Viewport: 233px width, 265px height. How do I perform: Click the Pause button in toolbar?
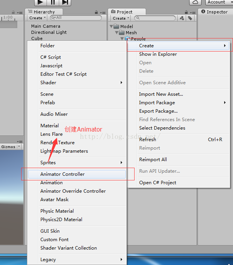[53, 2]
